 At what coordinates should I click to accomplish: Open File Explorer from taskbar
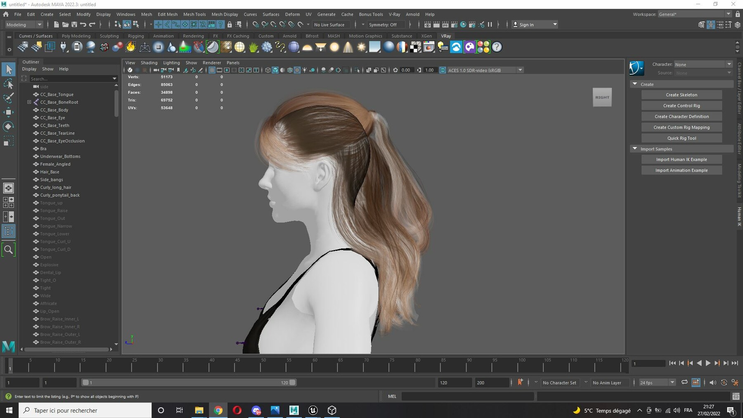(x=199, y=410)
